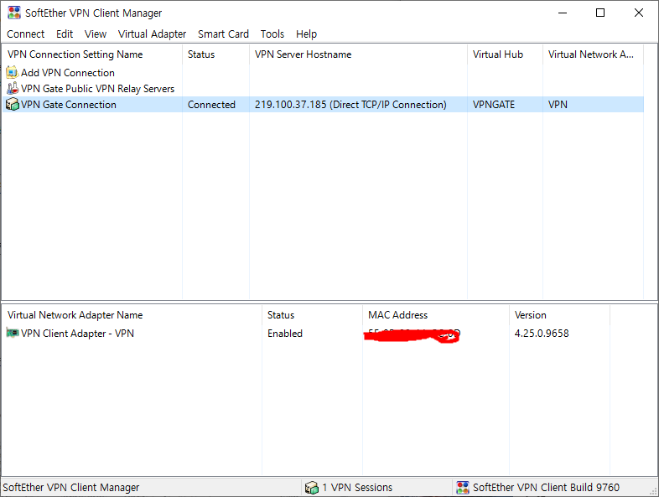Screen dimensions: 659x497
Task: Open the Connect menu
Action: tap(25, 34)
